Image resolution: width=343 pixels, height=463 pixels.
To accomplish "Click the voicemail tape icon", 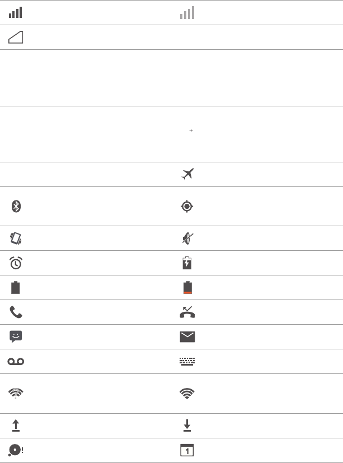I will (x=16, y=362).
